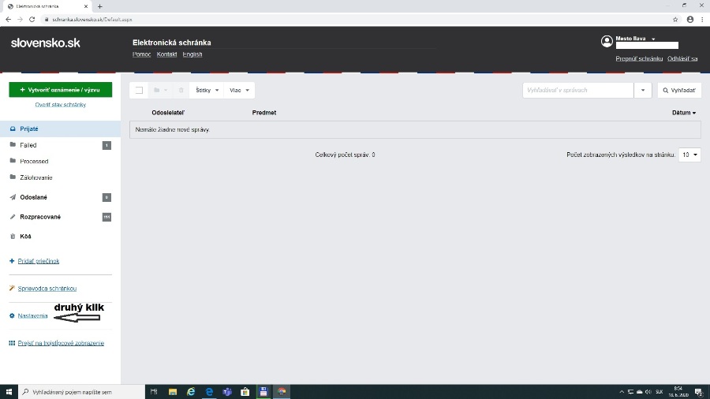This screenshot has width=710, height=399.
Task: Open Sprievodca schránkou wizard
Action: pos(47,289)
